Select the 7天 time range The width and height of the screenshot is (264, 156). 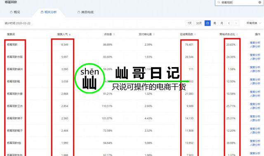[190, 23]
